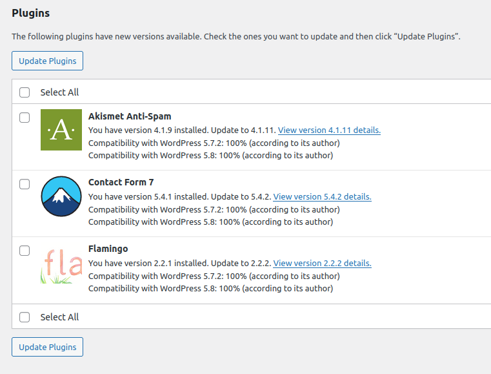Viewport: 491px width, 374px height.
Task: Click the Plugins section heading
Action: tap(31, 13)
